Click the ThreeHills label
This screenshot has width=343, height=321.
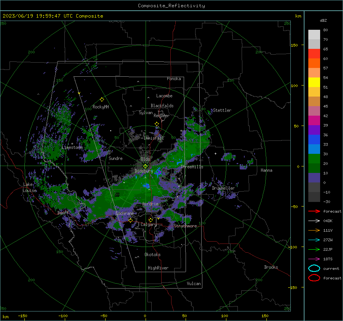(192, 167)
